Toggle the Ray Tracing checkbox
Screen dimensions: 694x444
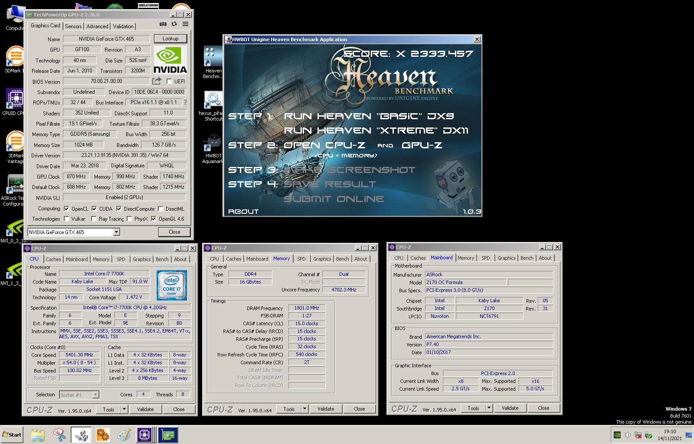pyautogui.click(x=94, y=219)
